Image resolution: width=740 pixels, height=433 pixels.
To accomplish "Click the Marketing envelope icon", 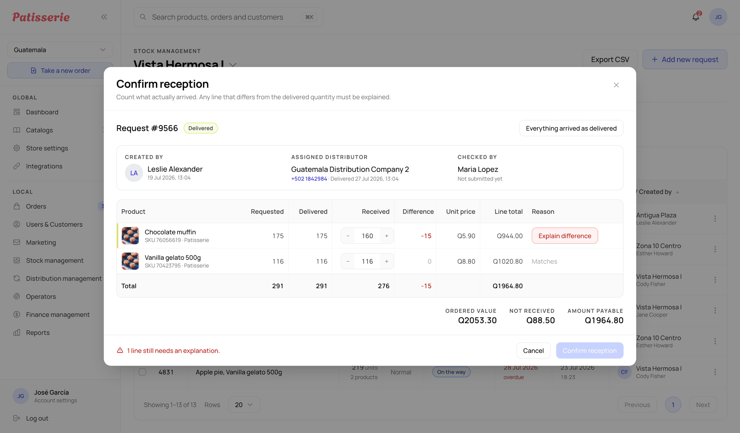I will point(17,242).
